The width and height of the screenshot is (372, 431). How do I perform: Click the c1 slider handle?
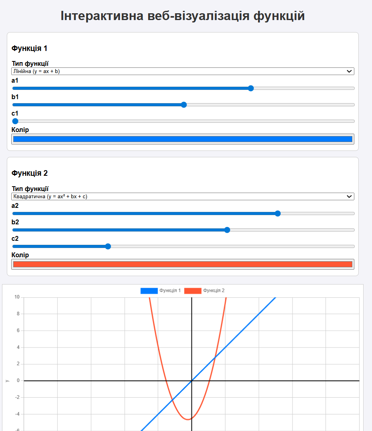(x=15, y=121)
